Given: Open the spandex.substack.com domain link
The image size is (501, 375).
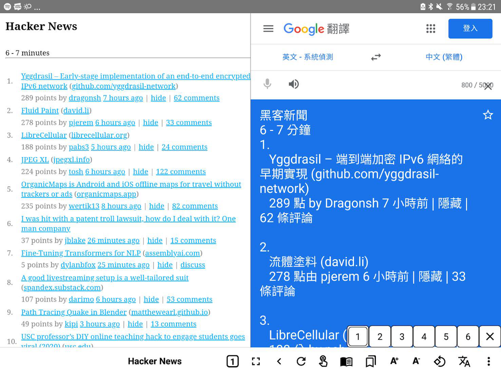Looking at the screenshot, I should click(62, 288).
